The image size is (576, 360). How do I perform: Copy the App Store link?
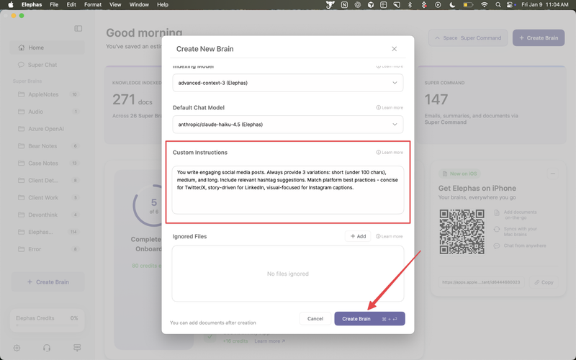[544, 282]
